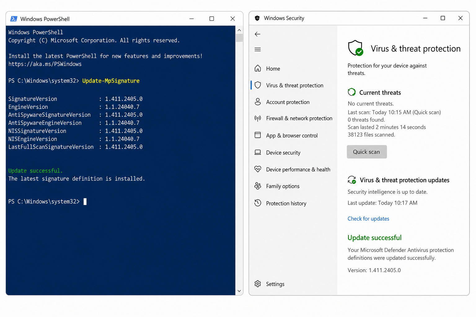Click the protection updates sync icon
Screen dimensions: 476x317
point(352,180)
